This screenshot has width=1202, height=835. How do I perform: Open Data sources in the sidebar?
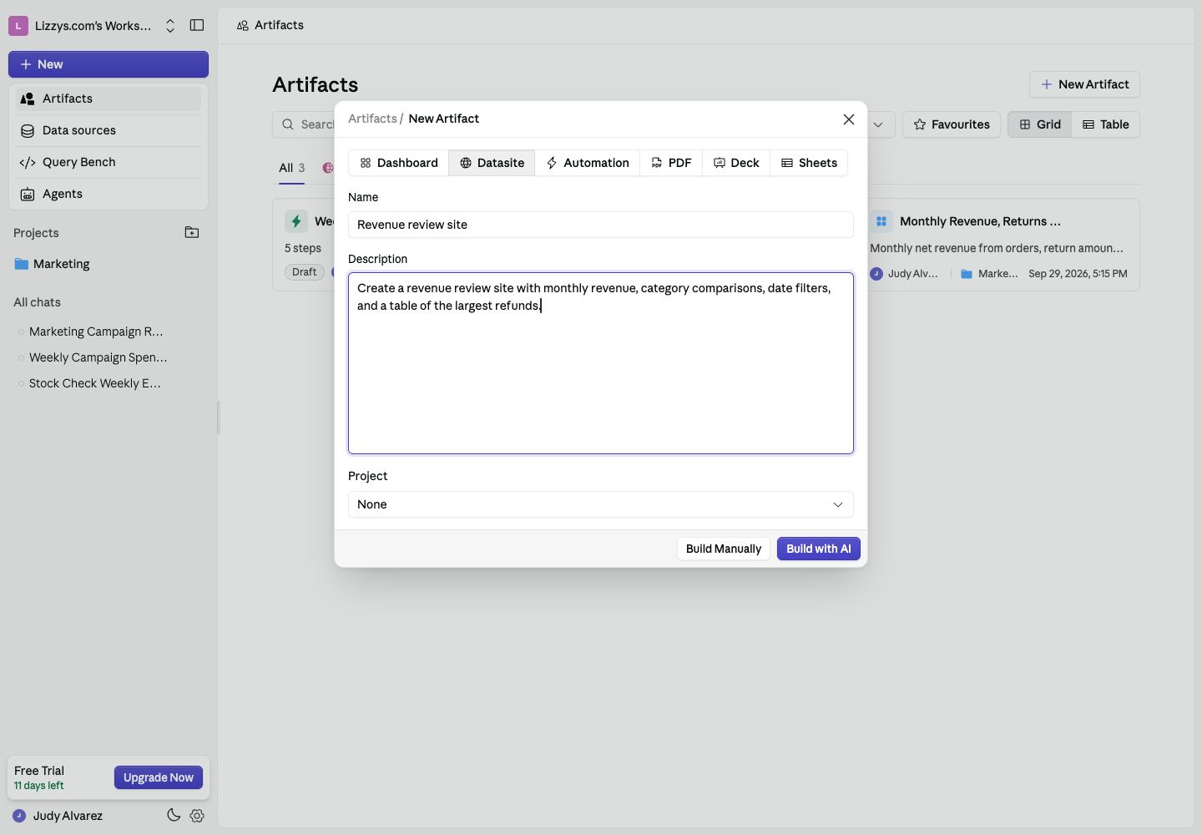[109, 130]
